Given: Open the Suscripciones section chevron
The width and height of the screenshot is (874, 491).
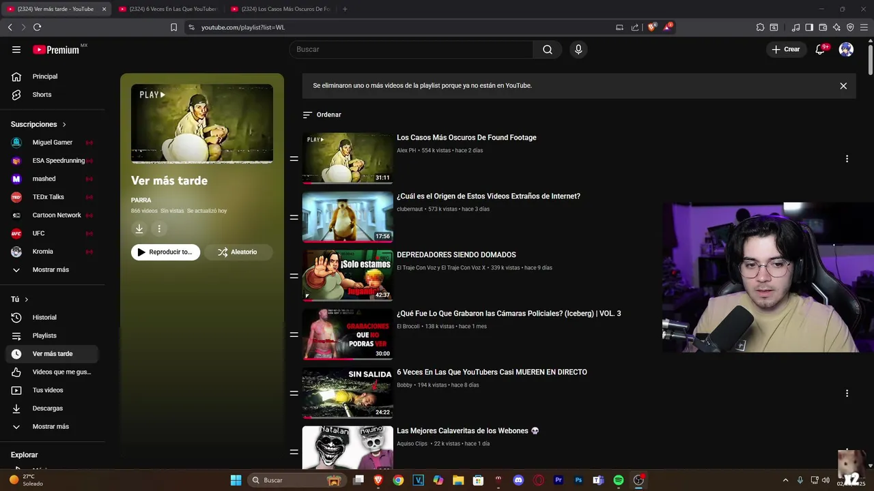Looking at the screenshot, I should (64, 124).
